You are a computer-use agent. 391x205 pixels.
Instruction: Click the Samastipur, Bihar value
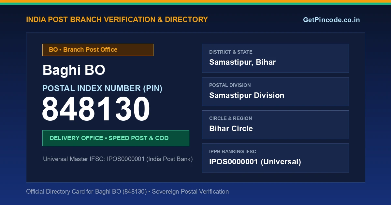(x=242, y=62)
